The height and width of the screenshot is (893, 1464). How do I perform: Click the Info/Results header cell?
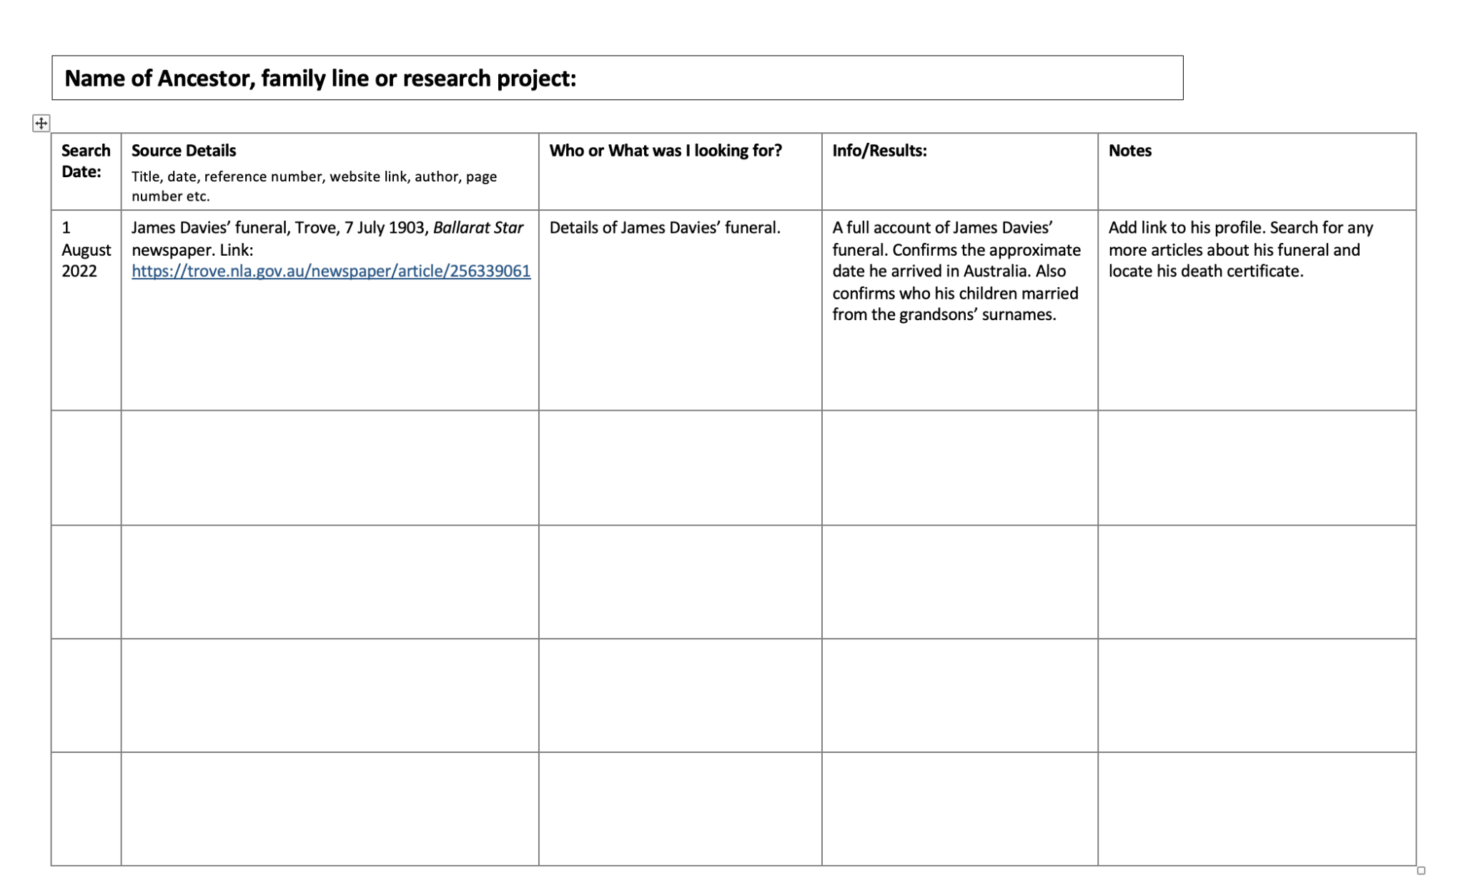pos(879,151)
